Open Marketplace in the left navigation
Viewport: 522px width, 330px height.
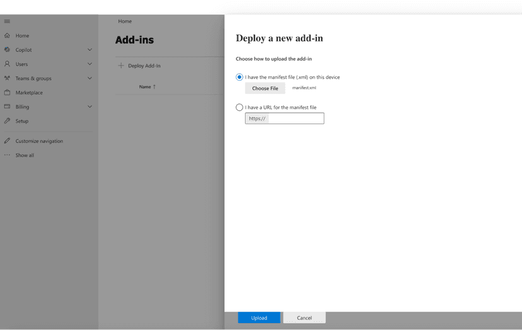[x=29, y=93]
